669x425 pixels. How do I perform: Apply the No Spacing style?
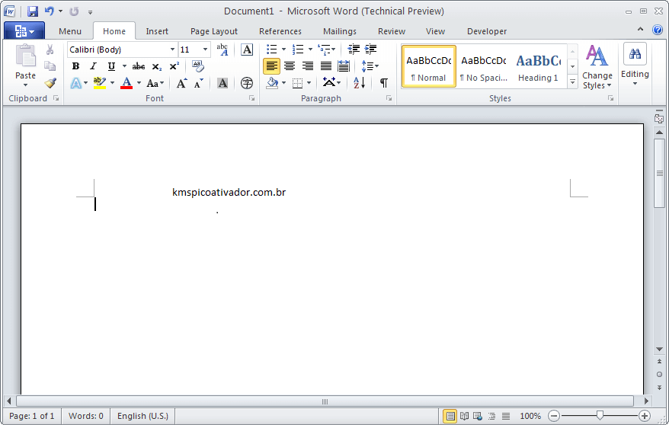click(x=484, y=66)
